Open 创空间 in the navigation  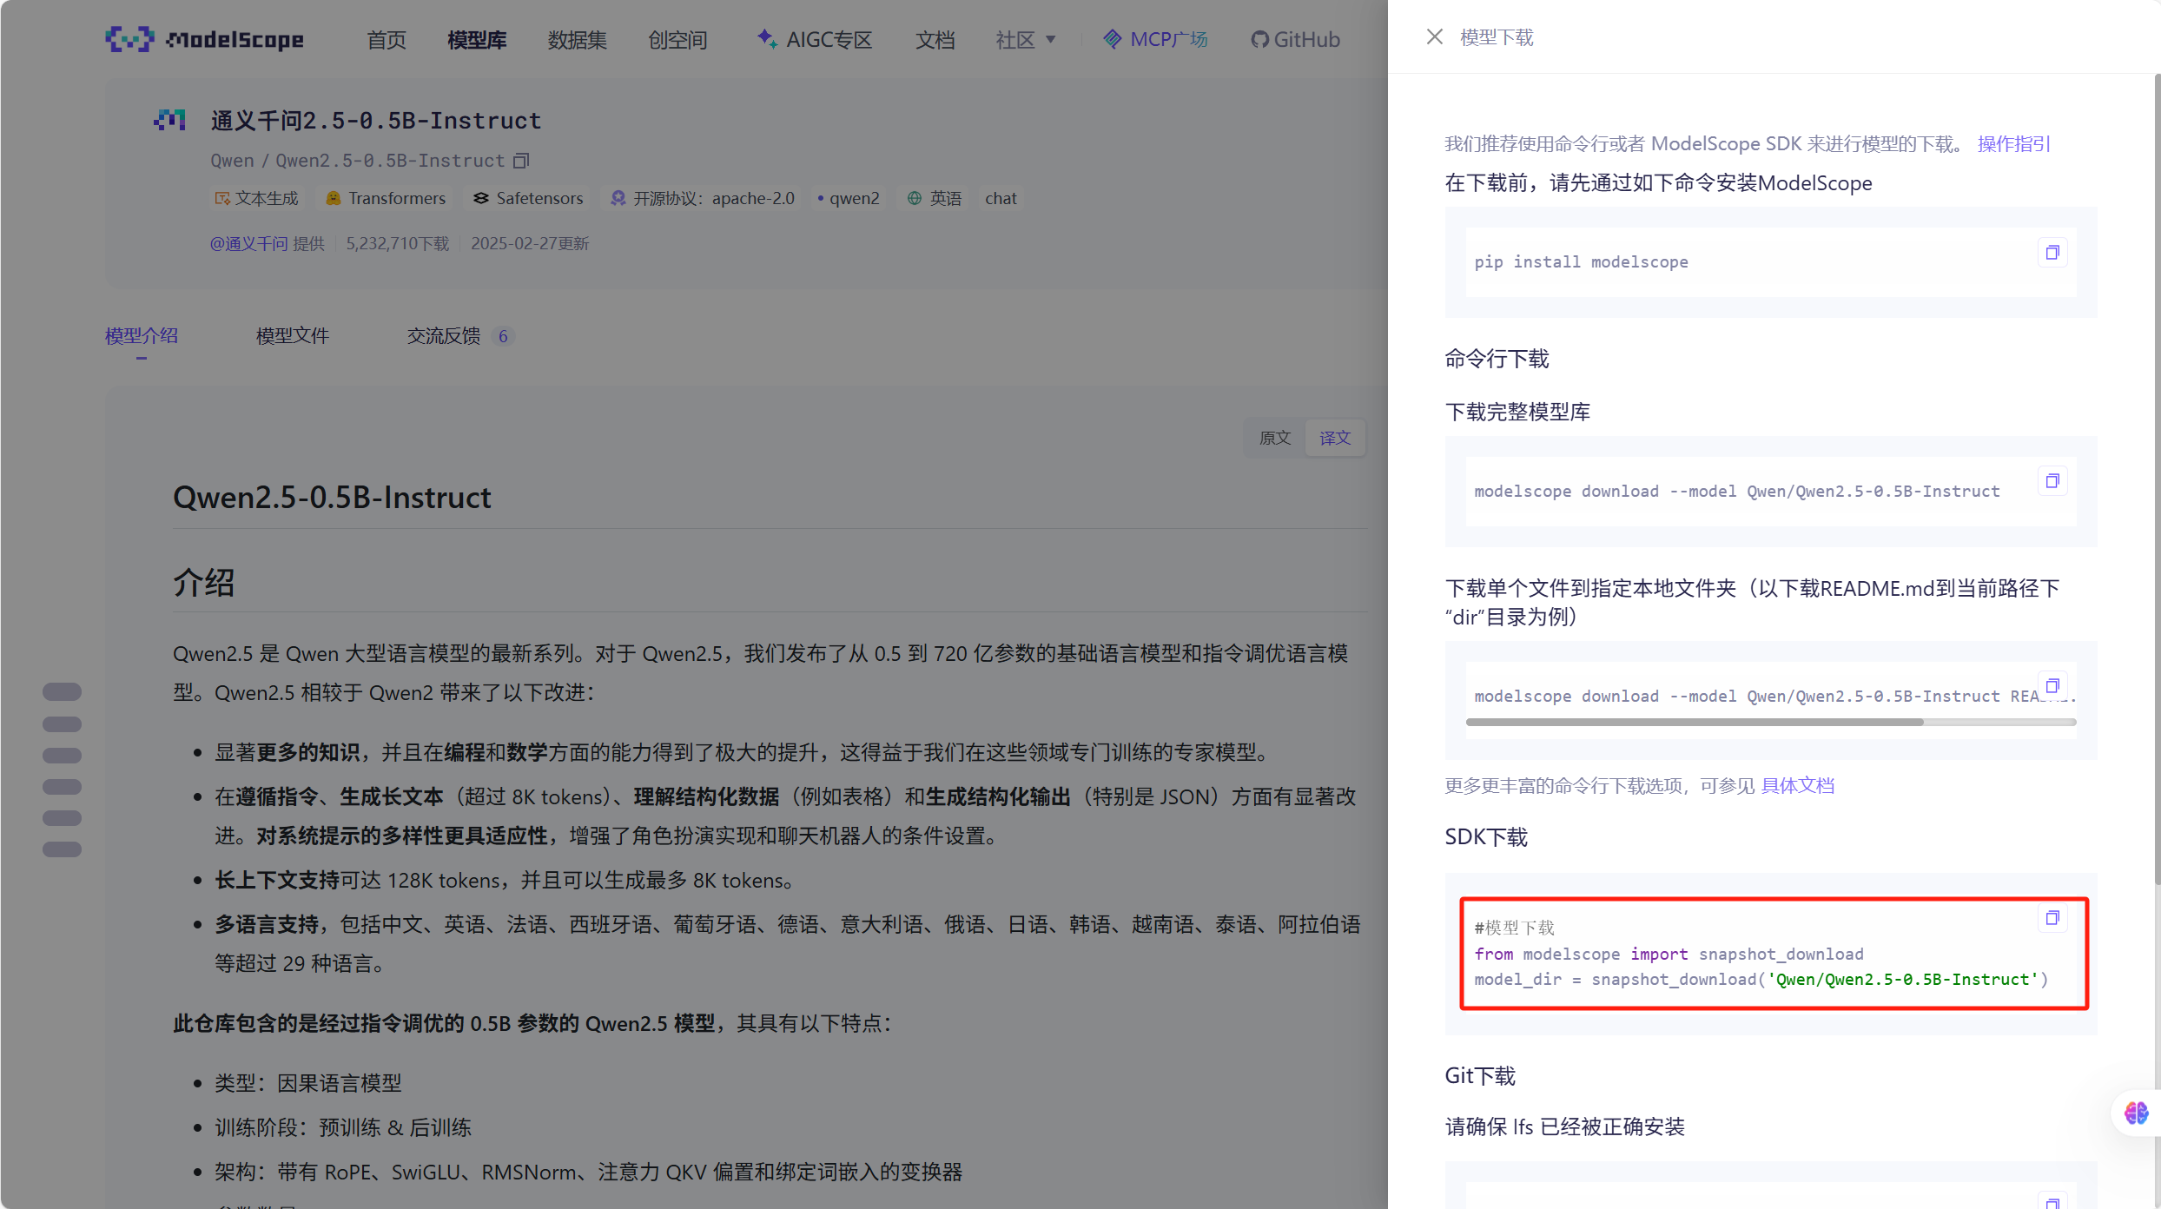677,40
